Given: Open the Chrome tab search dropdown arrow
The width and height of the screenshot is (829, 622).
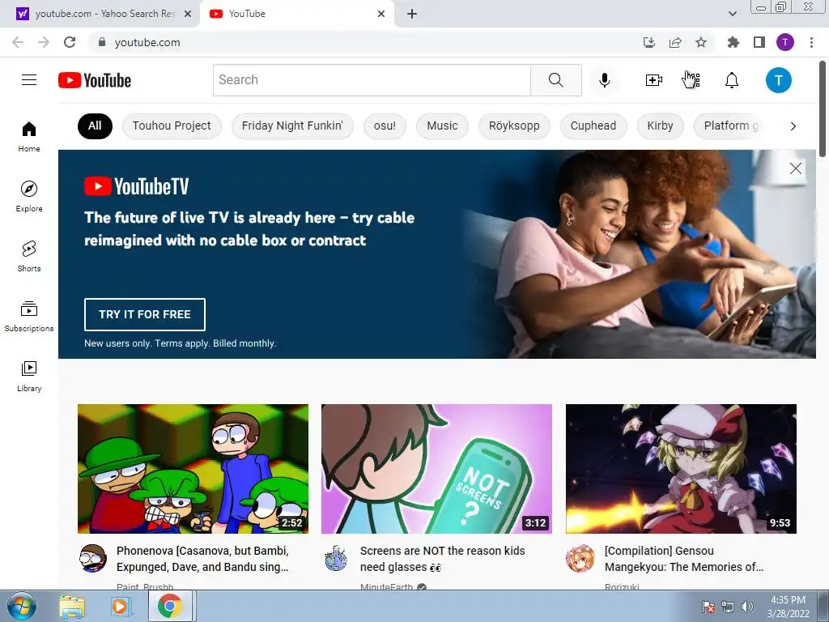Looking at the screenshot, I should pyautogui.click(x=732, y=14).
